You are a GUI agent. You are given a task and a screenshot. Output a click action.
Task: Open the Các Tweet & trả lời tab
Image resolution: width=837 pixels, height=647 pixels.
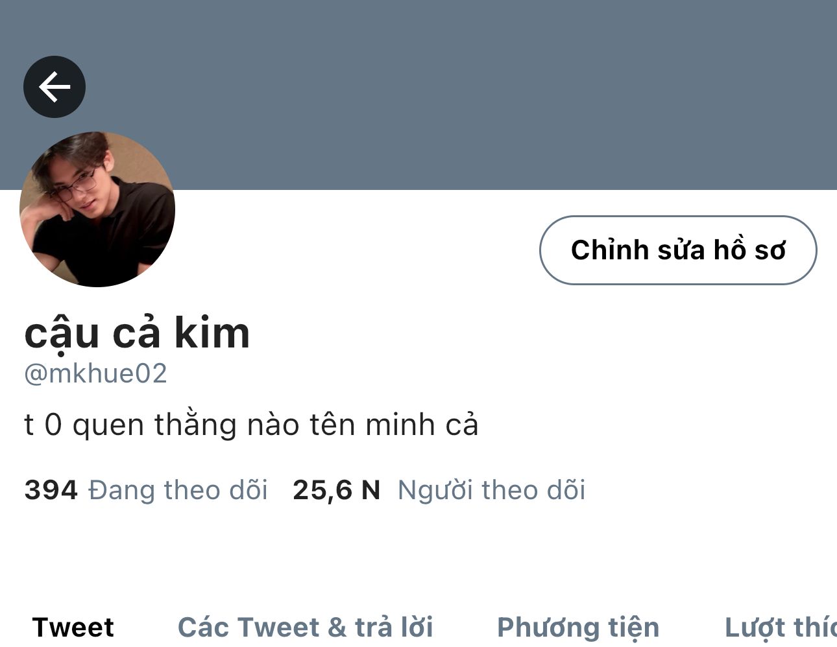point(305,627)
